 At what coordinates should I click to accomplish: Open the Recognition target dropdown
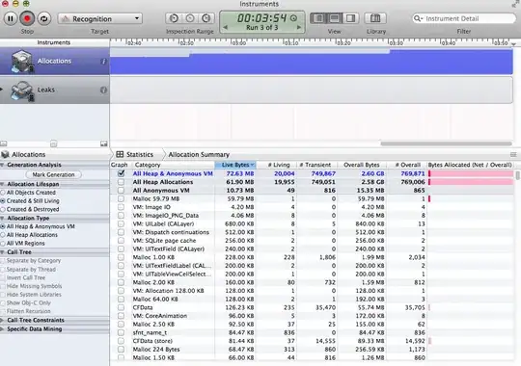point(100,19)
